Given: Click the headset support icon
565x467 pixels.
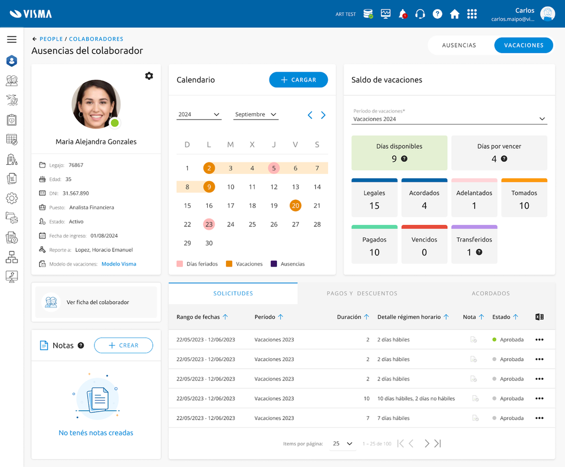Looking at the screenshot, I should pos(420,14).
